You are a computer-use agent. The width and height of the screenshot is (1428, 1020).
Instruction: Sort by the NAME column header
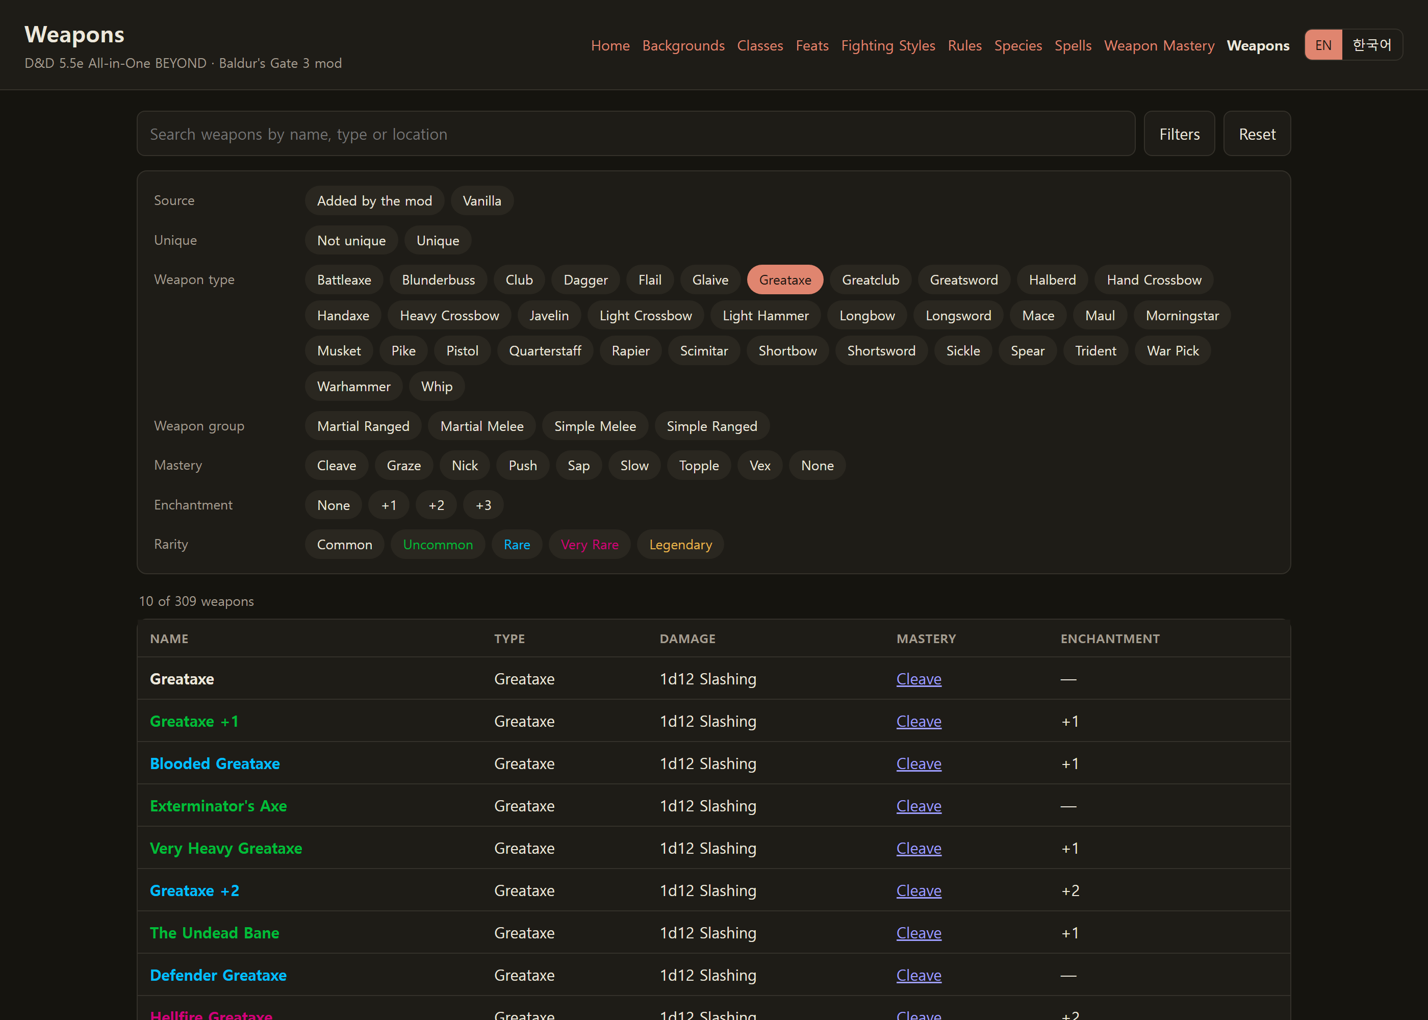point(169,639)
